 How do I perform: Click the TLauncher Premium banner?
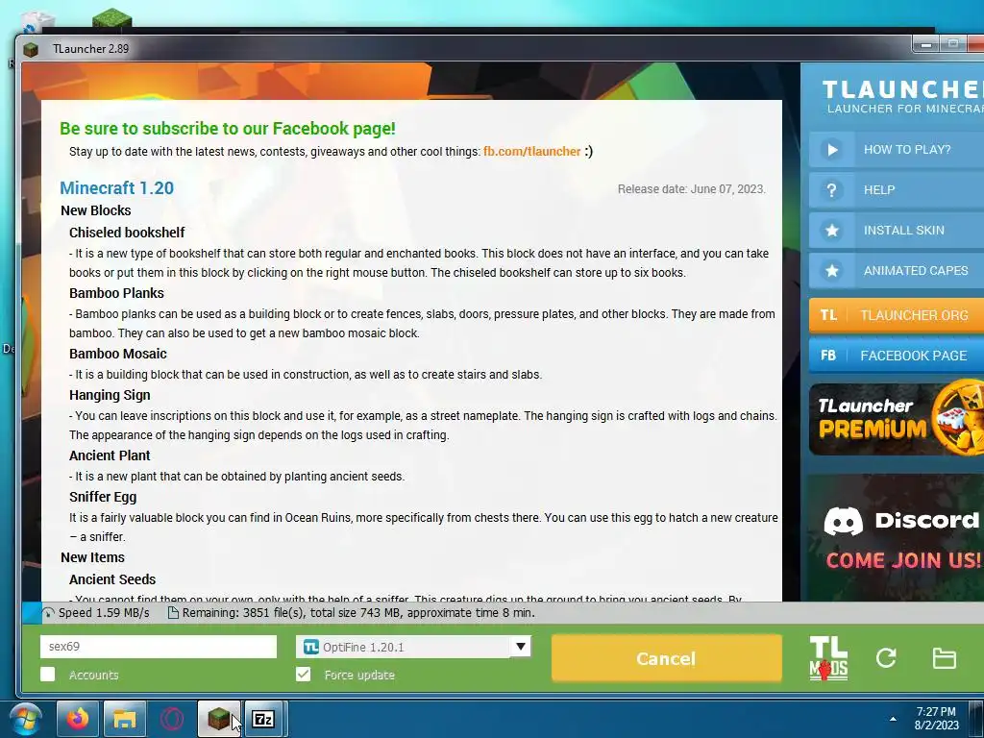[x=897, y=419]
